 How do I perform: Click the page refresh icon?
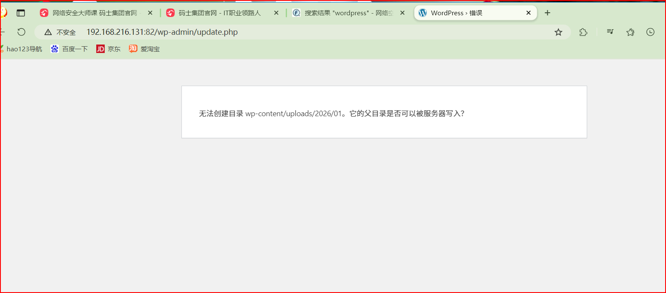pos(22,32)
